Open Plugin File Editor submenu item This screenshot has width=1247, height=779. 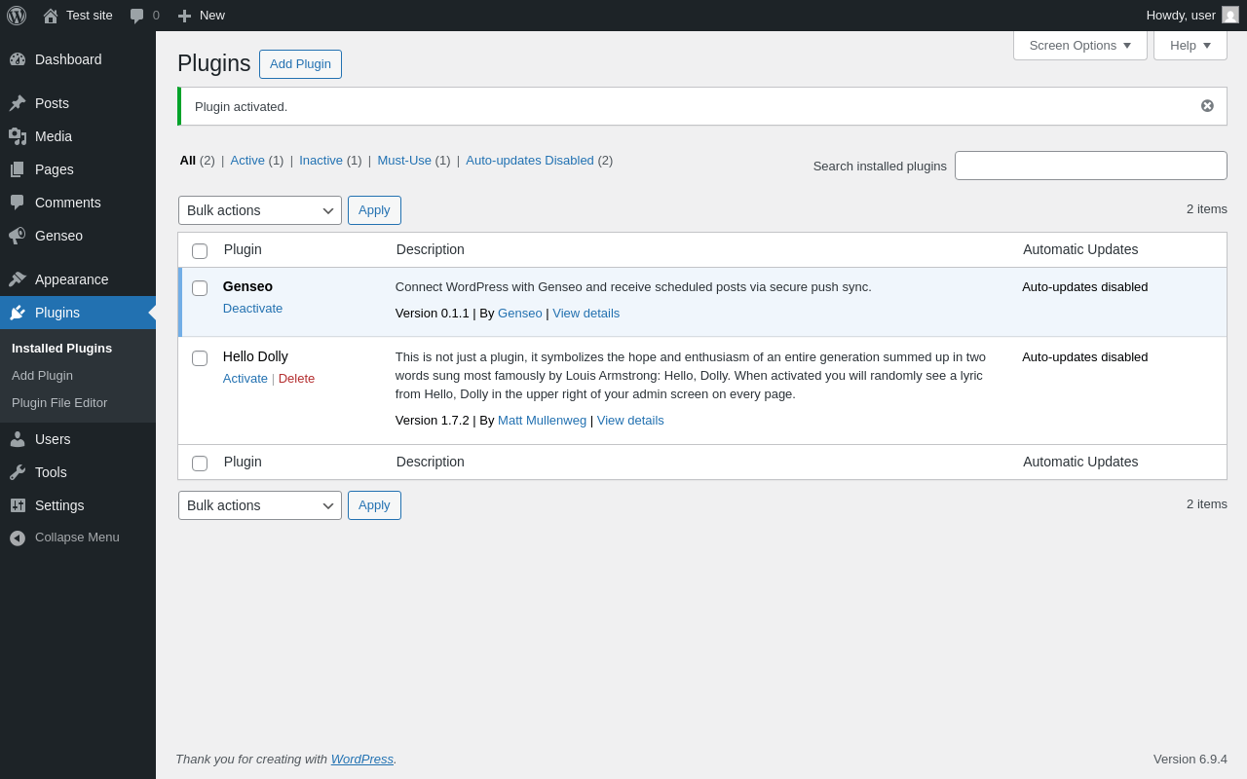(59, 403)
